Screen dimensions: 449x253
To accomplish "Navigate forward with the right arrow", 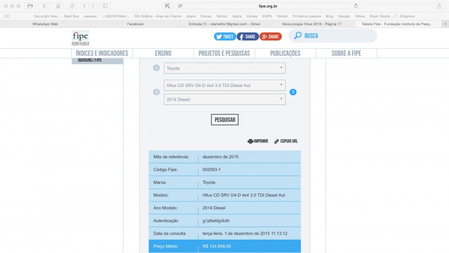I will point(93,6).
